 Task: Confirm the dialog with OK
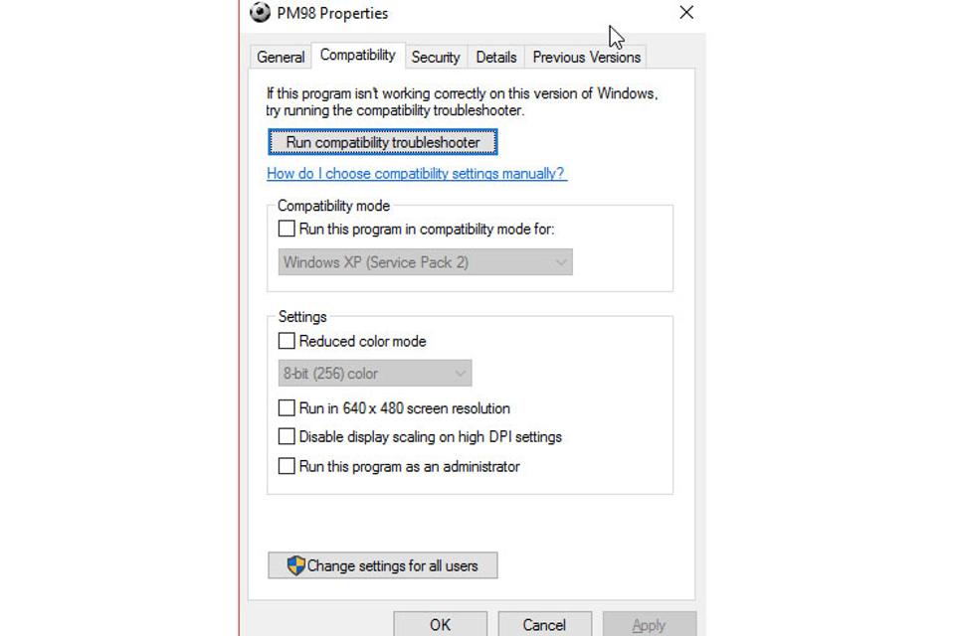coord(440,624)
